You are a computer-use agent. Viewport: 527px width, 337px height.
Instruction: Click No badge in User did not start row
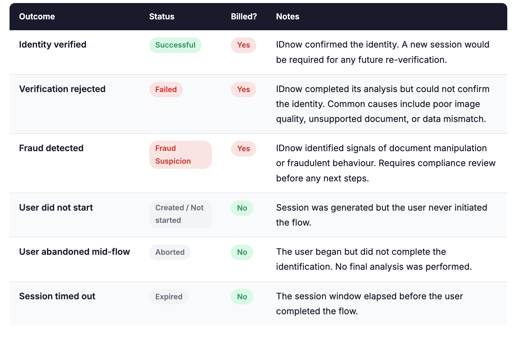tap(242, 208)
